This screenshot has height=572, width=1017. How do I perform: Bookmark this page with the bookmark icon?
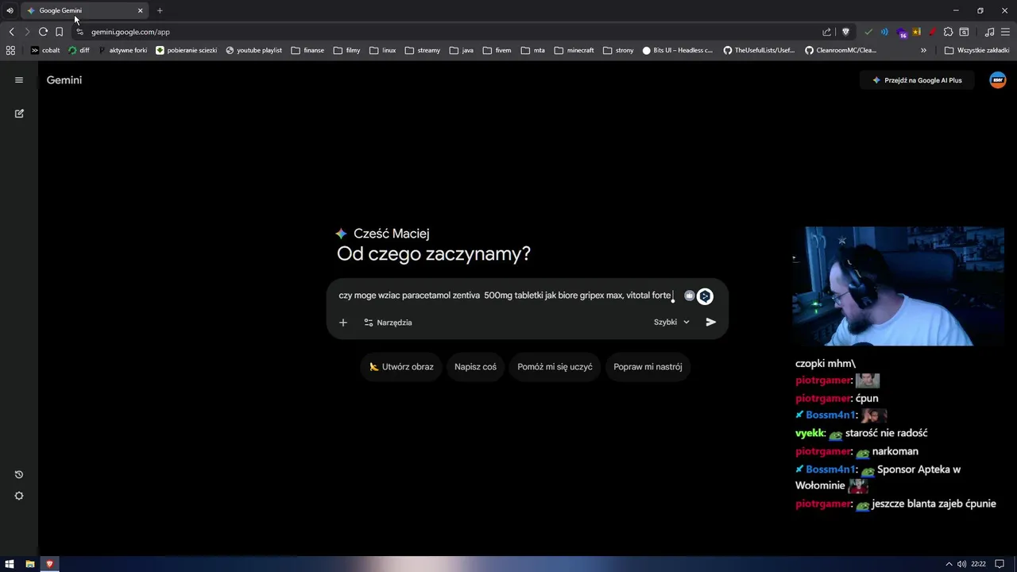click(59, 32)
